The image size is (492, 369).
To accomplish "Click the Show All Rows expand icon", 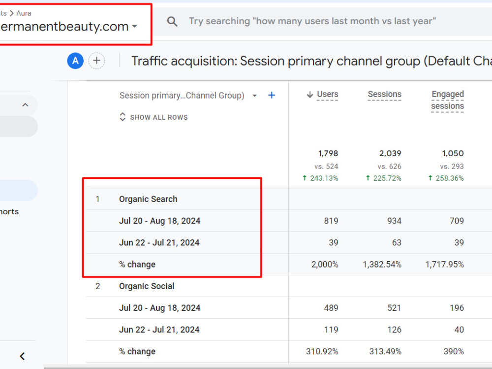I will coord(123,117).
